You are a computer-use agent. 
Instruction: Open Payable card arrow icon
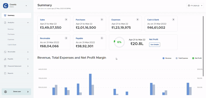click(x=102, y=38)
